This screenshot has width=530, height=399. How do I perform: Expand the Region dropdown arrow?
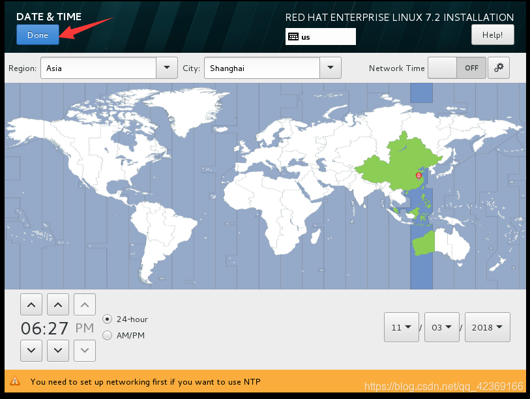click(x=167, y=68)
